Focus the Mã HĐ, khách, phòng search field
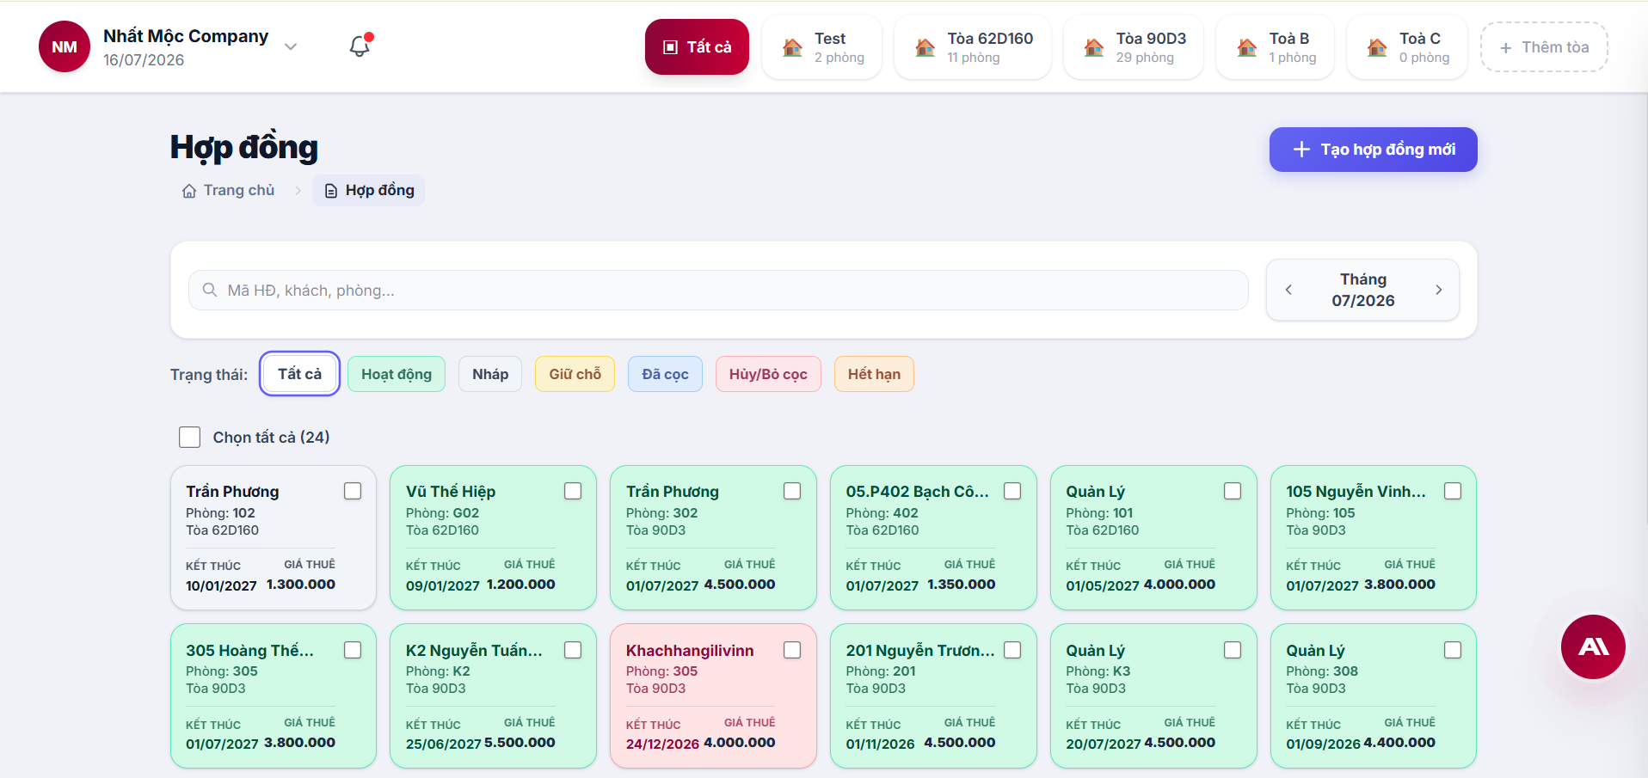This screenshot has width=1648, height=778. (718, 291)
